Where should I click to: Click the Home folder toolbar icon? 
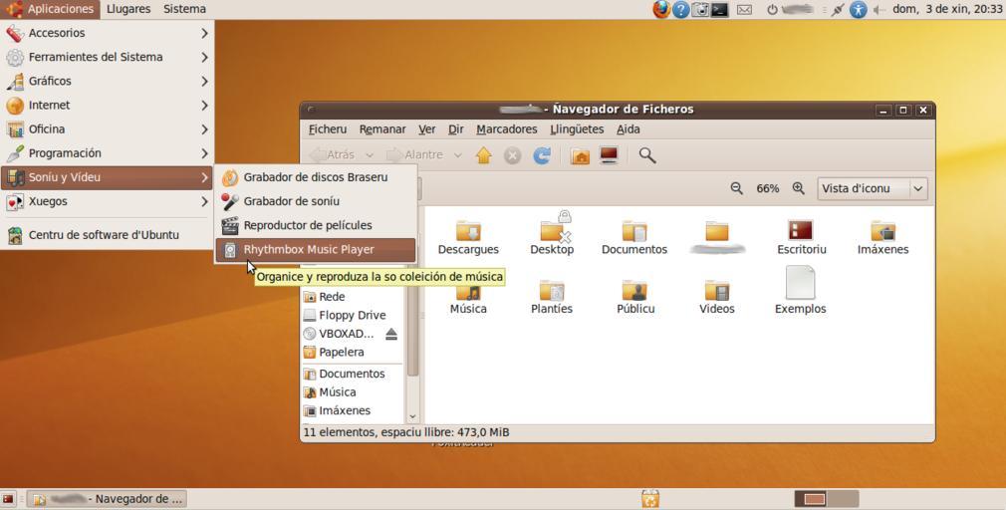[x=484, y=155]
